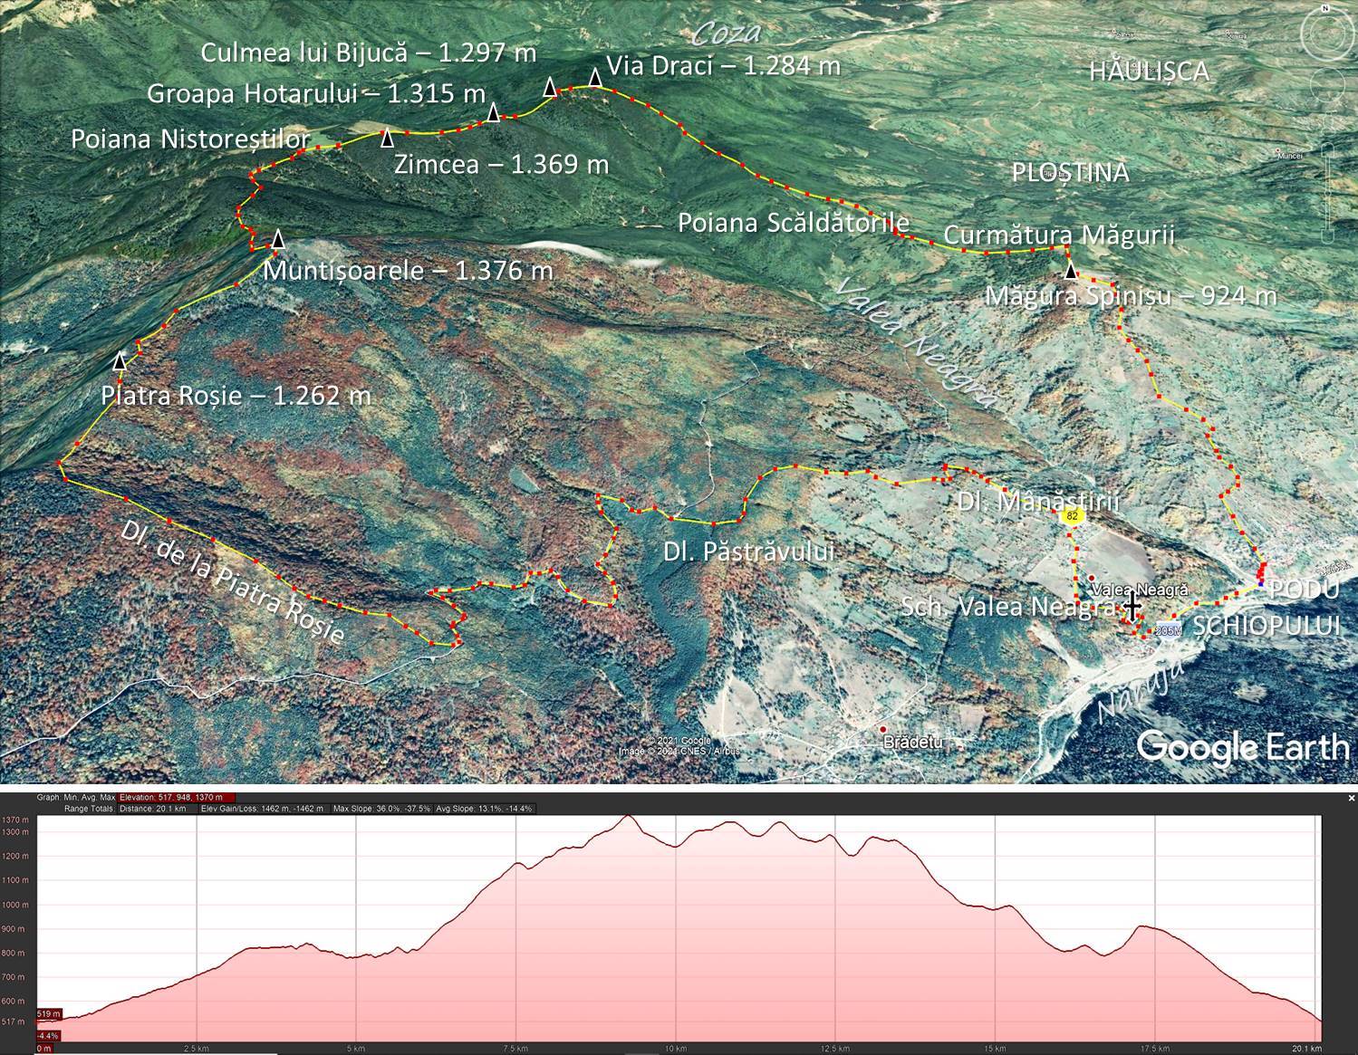Click the highest peak on elevation graph

pyautogui.click(x=628, y=817)
